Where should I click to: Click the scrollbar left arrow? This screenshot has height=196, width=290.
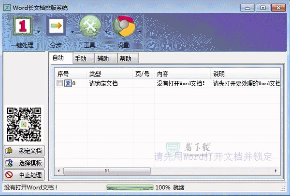[59, 171]
